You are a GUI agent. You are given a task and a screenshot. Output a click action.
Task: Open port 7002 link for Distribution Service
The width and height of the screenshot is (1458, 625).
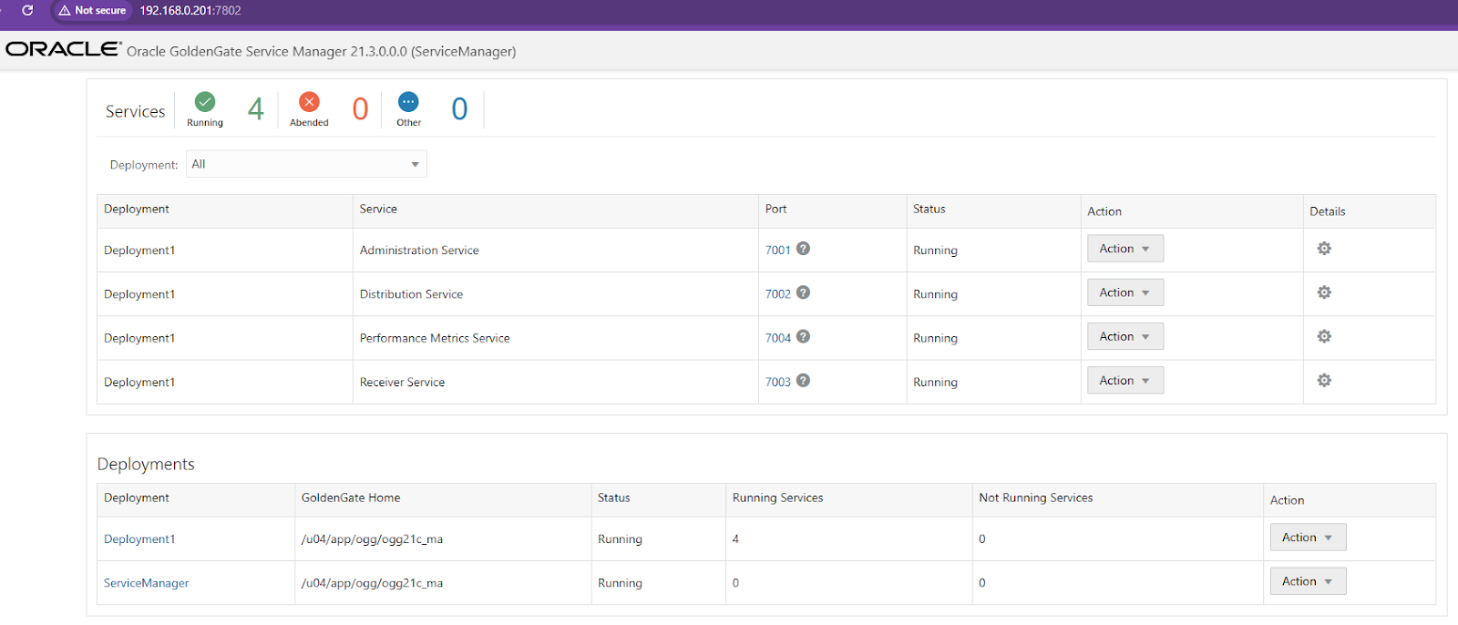click(777, 293)
